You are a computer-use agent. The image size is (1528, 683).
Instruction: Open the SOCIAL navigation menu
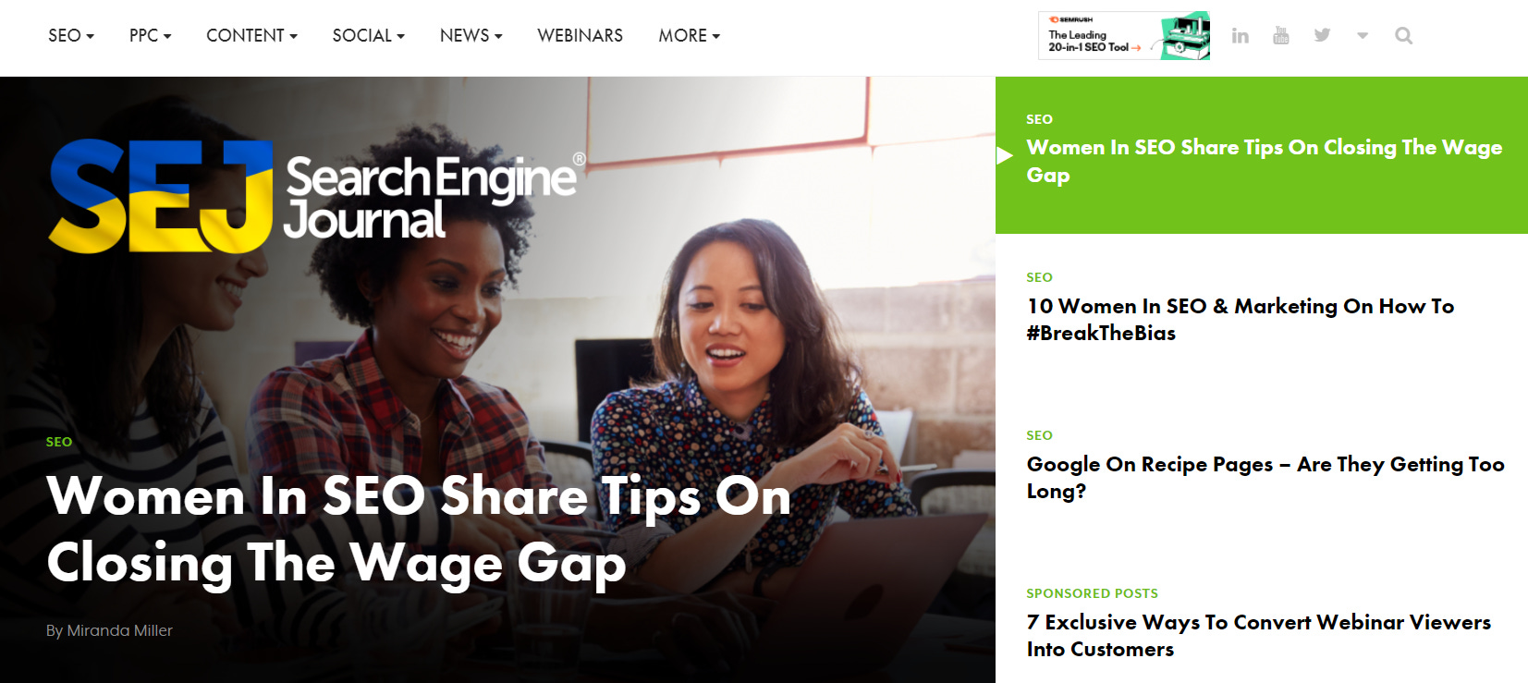368,36
